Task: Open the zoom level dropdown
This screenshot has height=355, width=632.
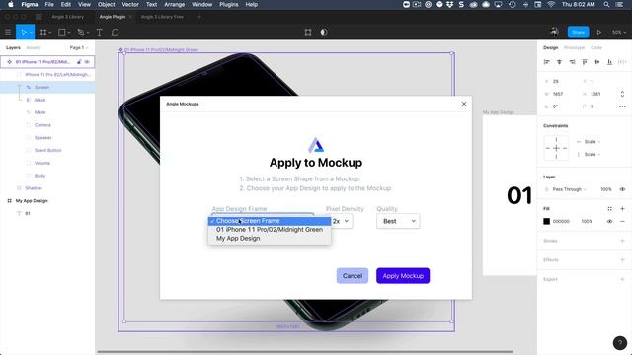Action: (619, 32)
